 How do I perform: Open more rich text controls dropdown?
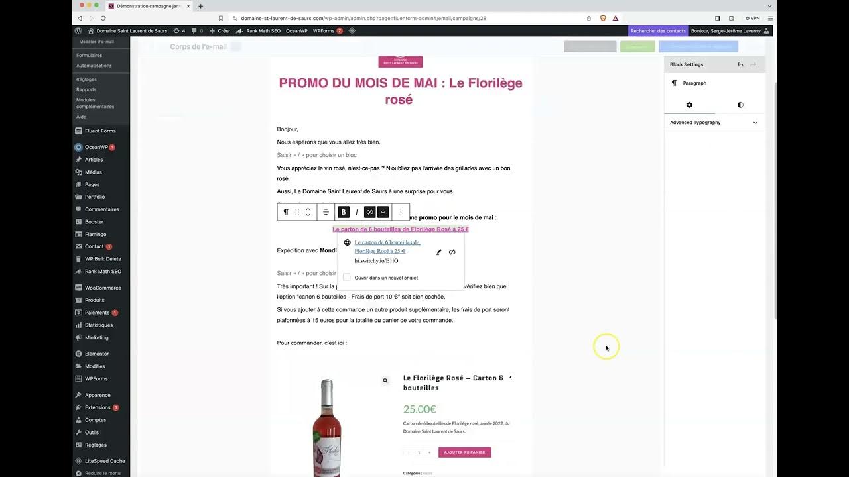coord(383,212)
